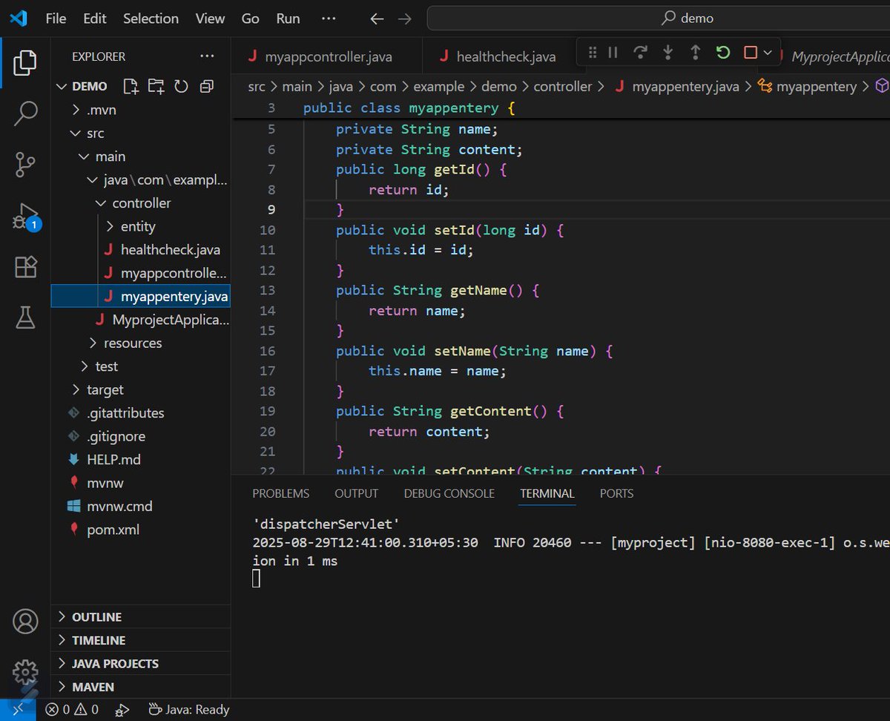Screen dimensions: 890x721
Task: Go forward with the navigation arrow
Action: tap(405, 19)
